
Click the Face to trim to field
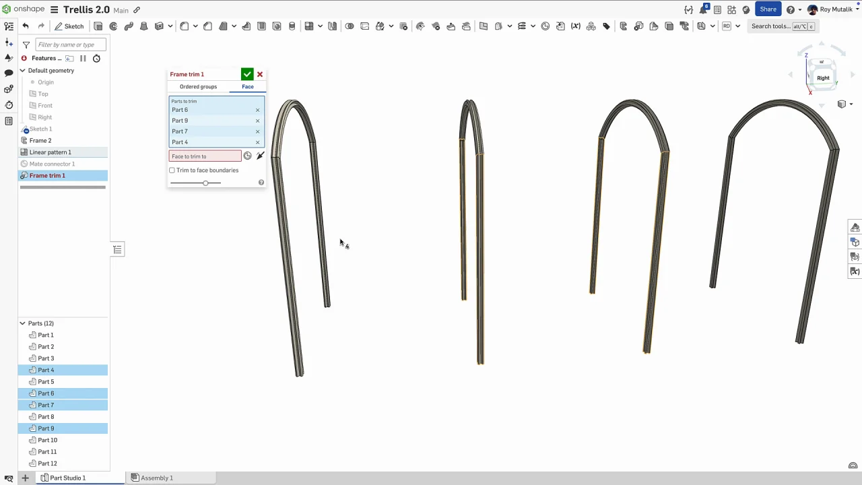point(204,156)
